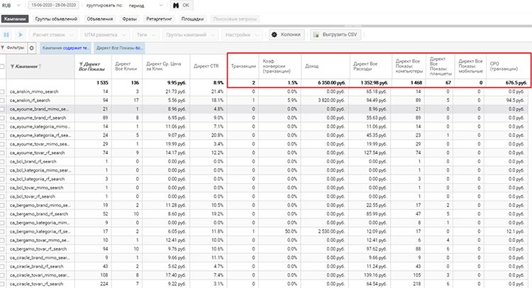532x288 pixels.
Task: Click the filter icon in Кампания header
Action: (x=12, y=67)
